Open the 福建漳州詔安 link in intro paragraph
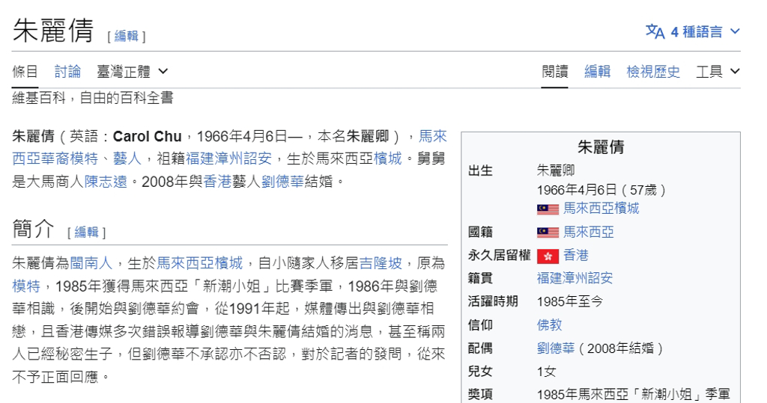The height and width of the screenshot is (403, 767). (228, 159)
